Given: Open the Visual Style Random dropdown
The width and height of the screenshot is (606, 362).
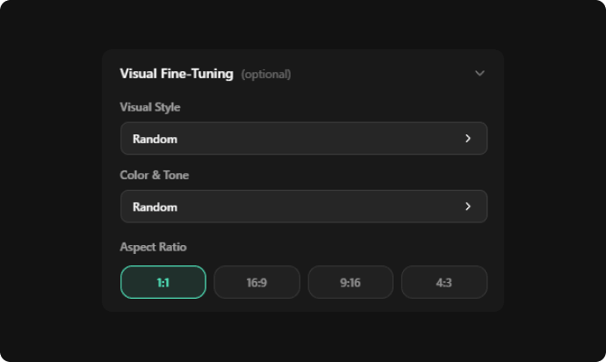Looking at the screenshot, I should [x=304, y=139].
